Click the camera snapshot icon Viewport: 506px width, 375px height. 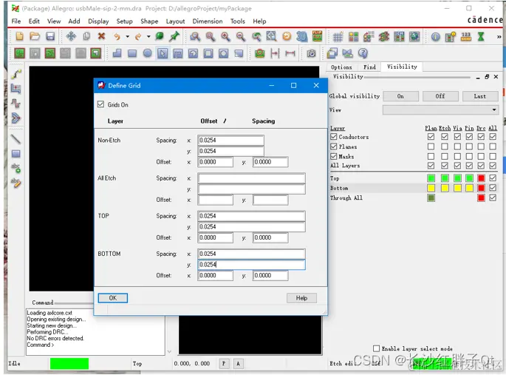311,53
